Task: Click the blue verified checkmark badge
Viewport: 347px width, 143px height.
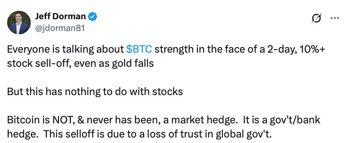Action: point(92,16)
